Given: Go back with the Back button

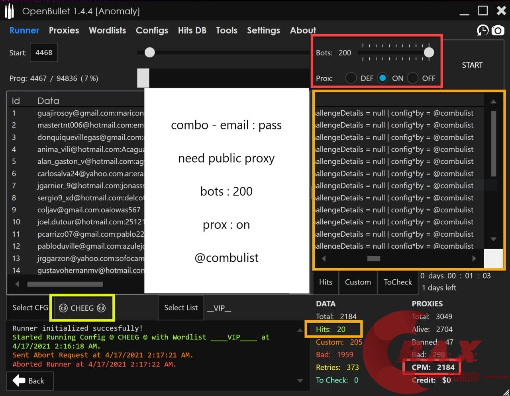Looking at the screenshot, I should tap(30, 381).
